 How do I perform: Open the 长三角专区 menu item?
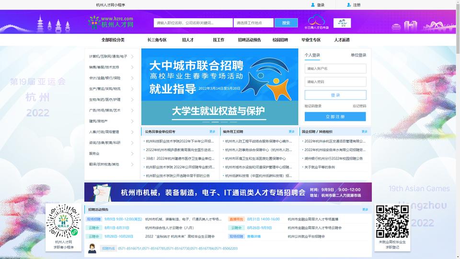point(157,40)
